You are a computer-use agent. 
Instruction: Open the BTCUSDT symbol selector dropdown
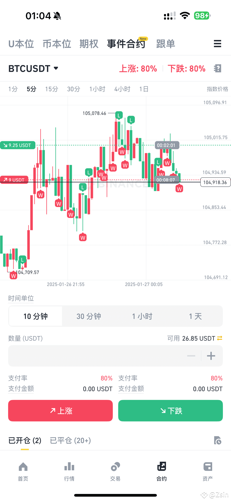[33, 68]
